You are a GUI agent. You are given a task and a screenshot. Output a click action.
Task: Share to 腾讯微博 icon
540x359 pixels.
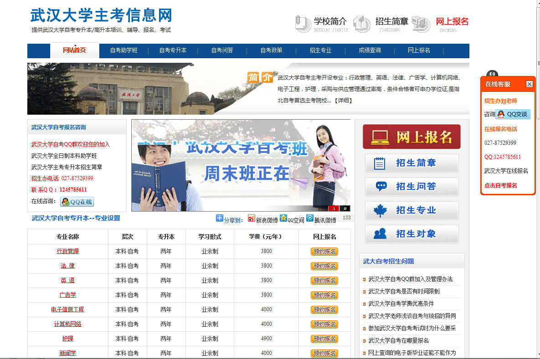click(x=310, y=218)
